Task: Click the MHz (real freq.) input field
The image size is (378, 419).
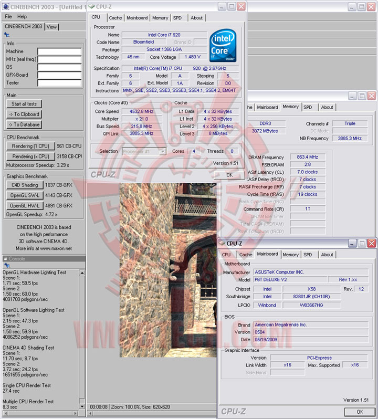Action: 59,59
